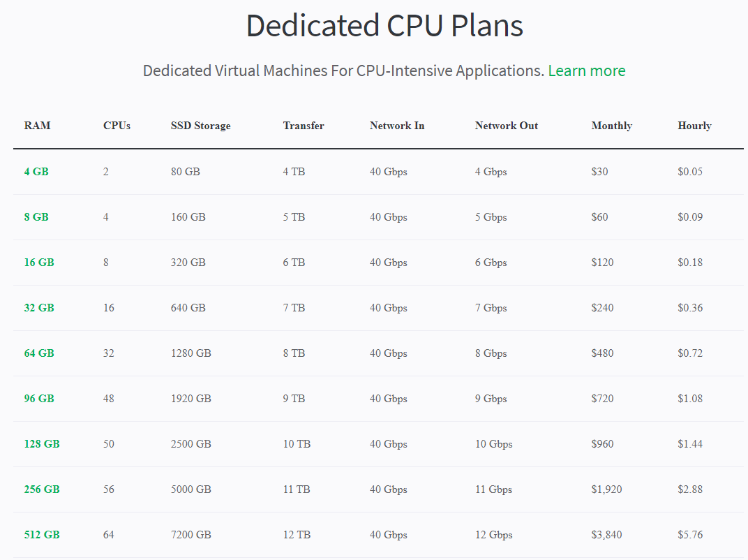The width and height of the screenshot is (748, 560).
Task: Select the SSD Storage column header
Action: coord(200,126)
